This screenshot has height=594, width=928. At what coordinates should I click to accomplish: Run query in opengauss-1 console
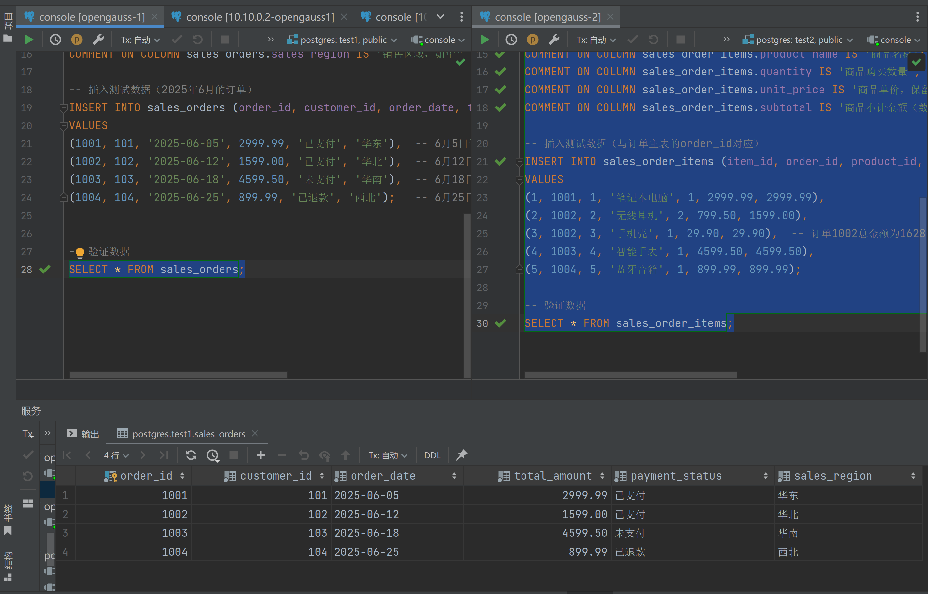[x=29, y=39]
